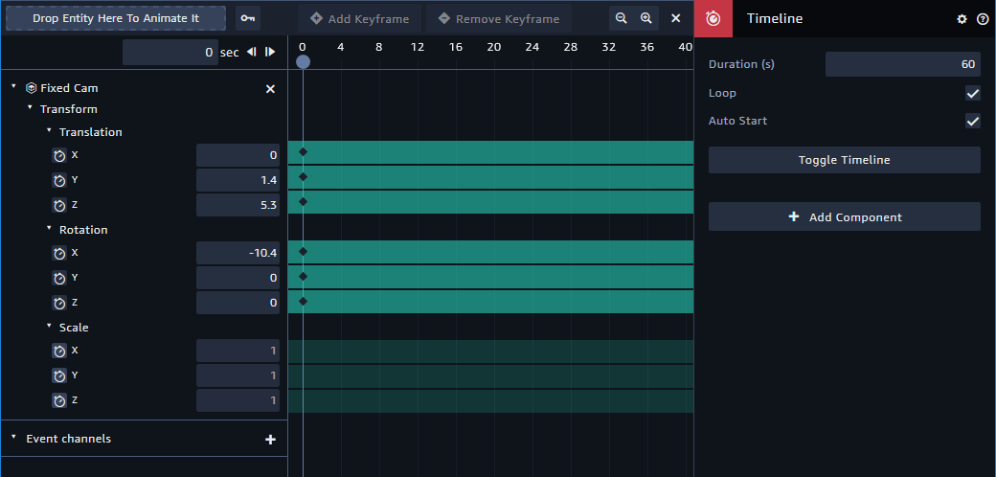Screen dimensions: 996x477
Task: Collapse the Rotation group
Action: (x=49, y=227)
